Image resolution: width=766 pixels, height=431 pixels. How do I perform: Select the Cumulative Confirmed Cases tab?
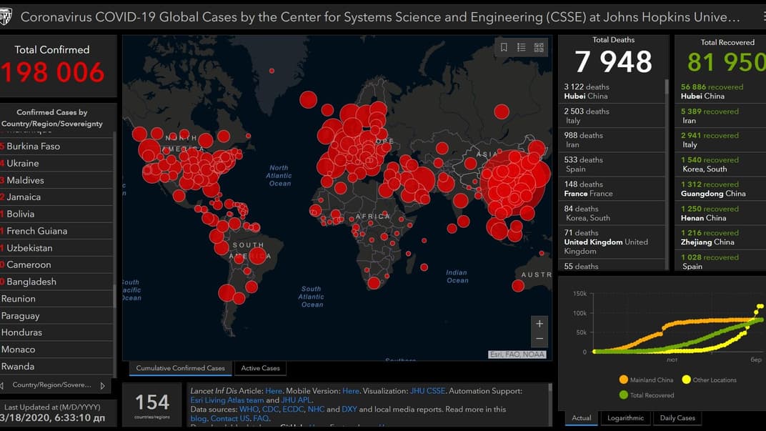(x=180, y=368)
